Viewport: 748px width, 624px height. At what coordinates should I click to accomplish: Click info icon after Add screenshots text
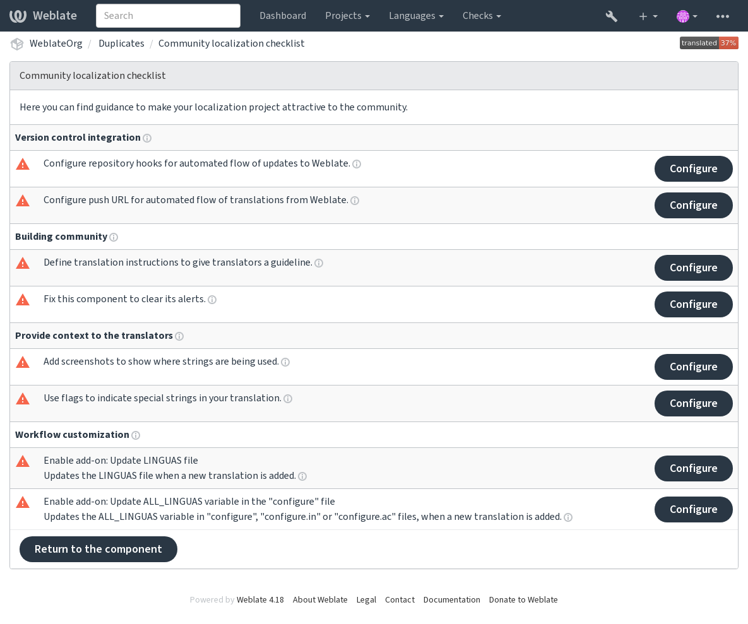point(285,362)
